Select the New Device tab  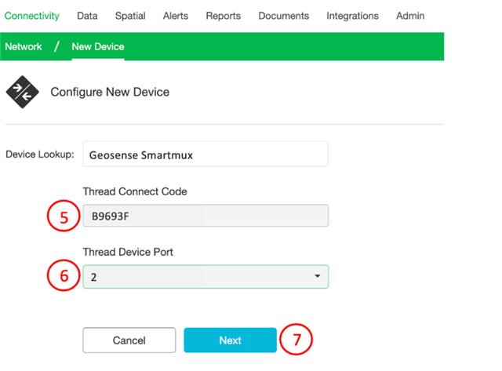click(98, 47)
